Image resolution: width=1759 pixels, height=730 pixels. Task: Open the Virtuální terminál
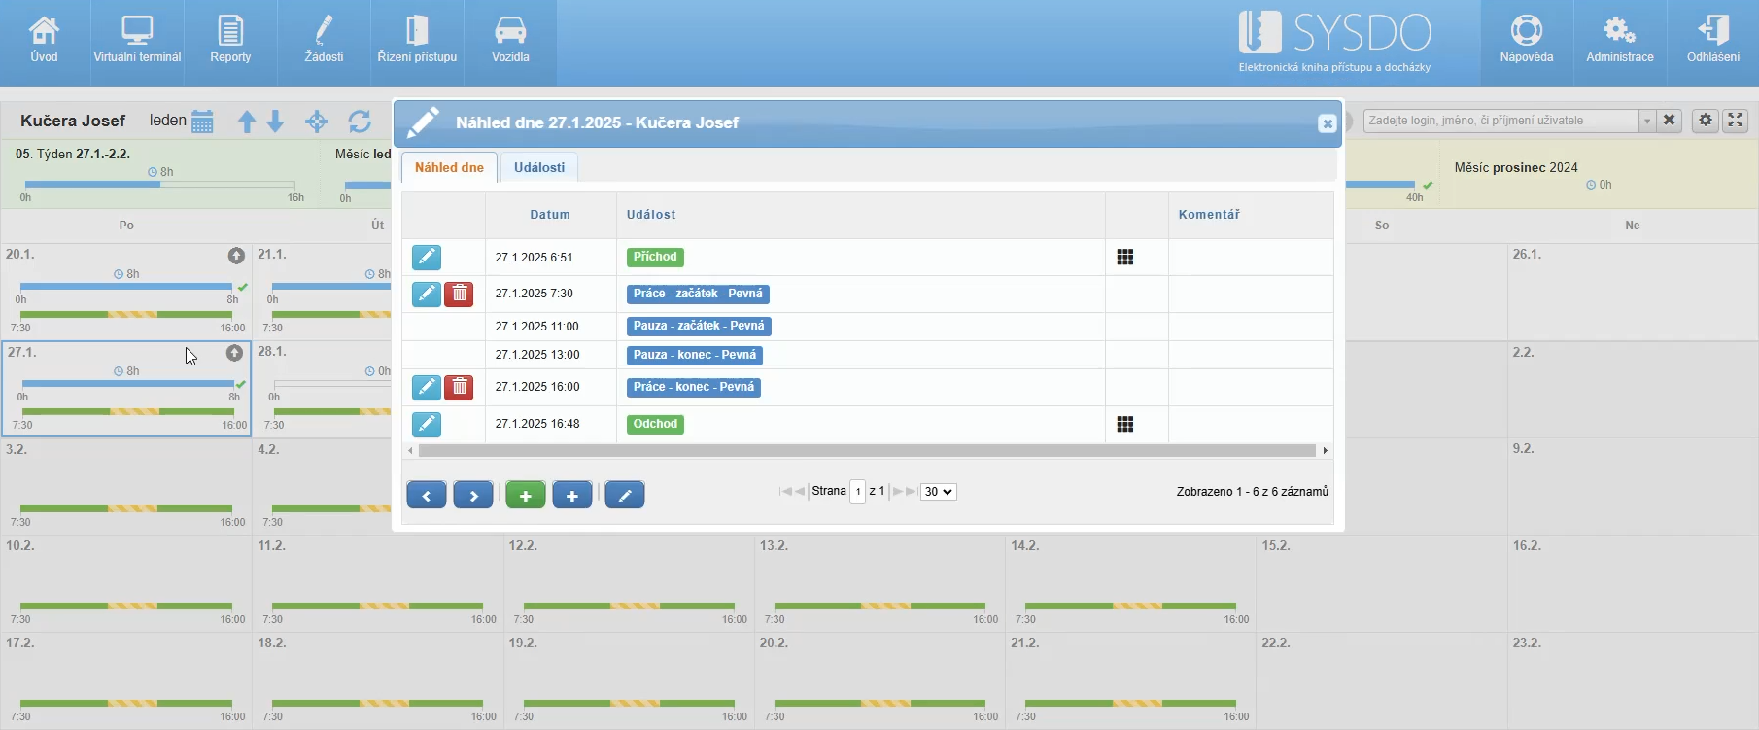[137, 42]
